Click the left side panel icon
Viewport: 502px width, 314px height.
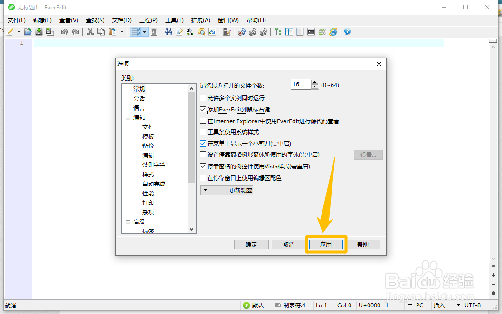click(x=289, y=32)
